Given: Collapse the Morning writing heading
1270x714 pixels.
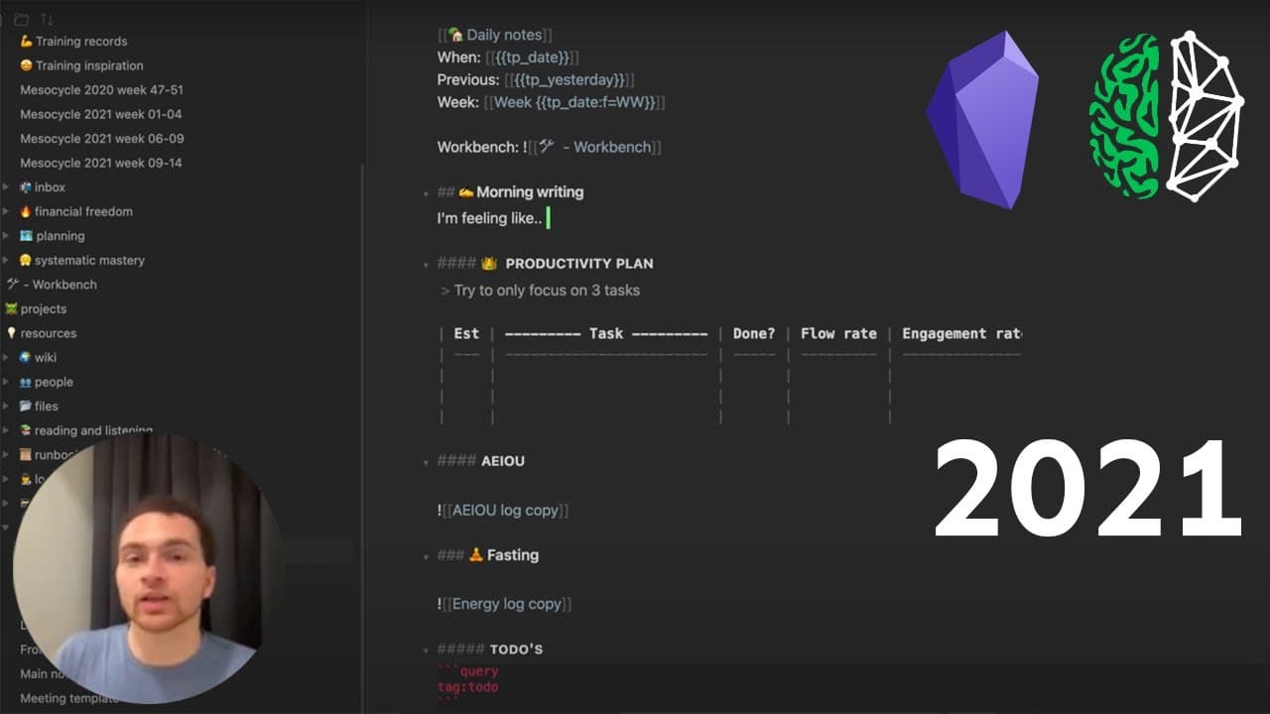Looking at the screenshot, I should click(426, 192).
